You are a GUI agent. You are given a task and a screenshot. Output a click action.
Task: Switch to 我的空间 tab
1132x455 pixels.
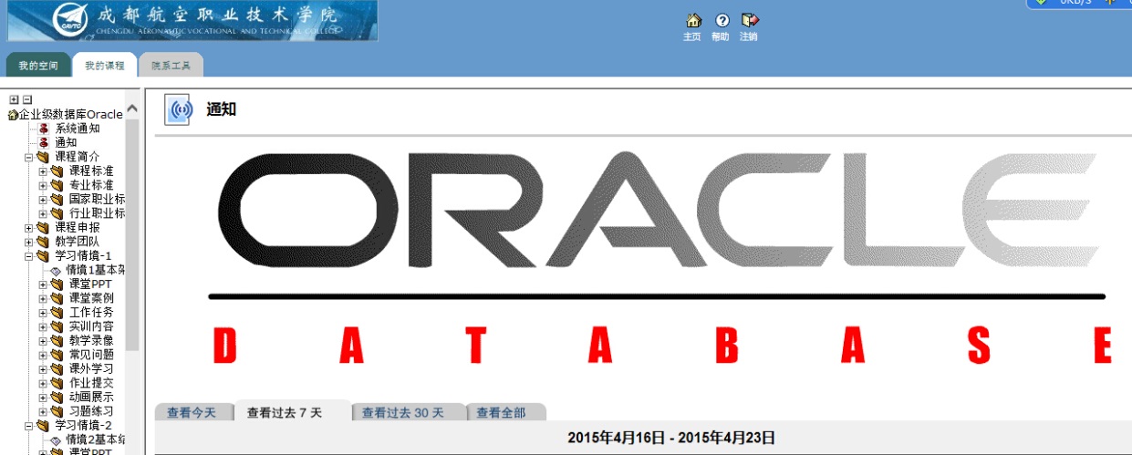[x=38, y=66]
